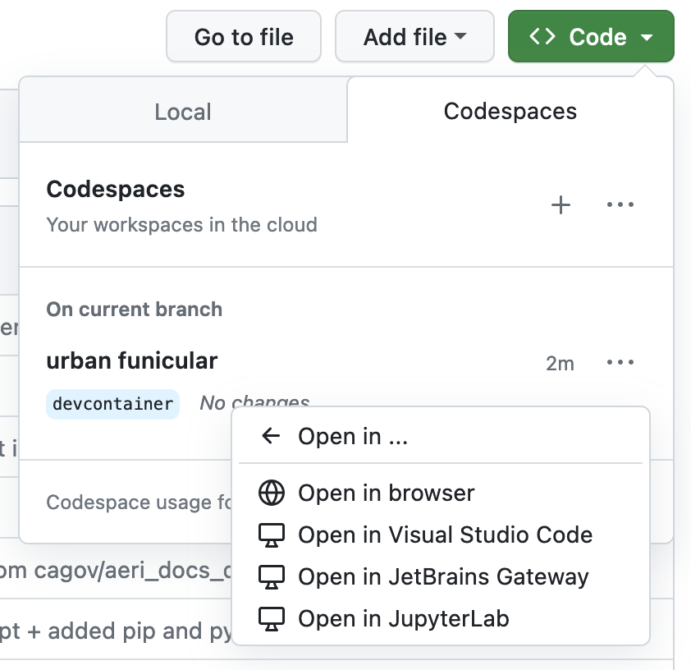Open the ellipsis menu for urban funicular
This screenshot has height=670, width=691.
[620, 362]
